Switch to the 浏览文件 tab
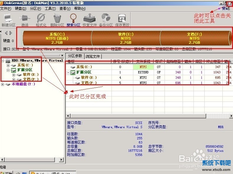The image size is (233, 174). point(93,56)
